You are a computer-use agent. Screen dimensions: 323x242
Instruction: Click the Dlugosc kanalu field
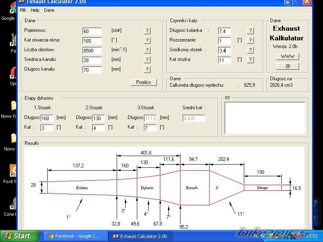pyautogui.click(x=92, y=70)
